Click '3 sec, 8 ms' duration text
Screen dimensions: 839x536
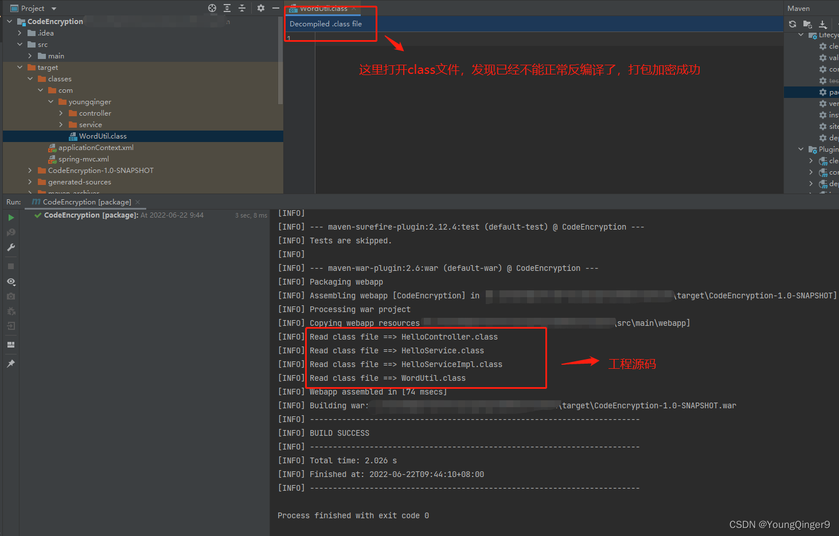[251, 215]
